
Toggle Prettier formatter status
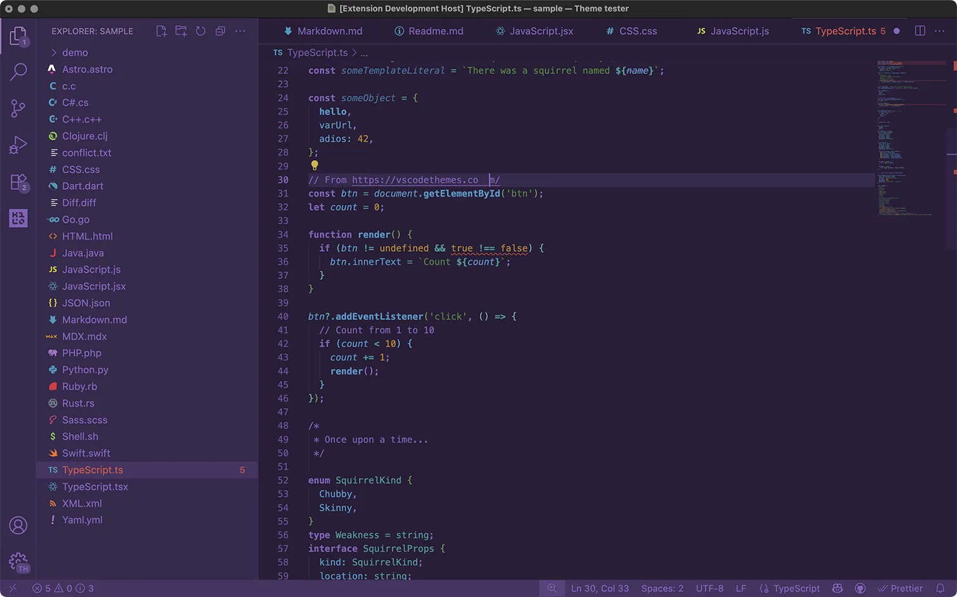tap(900, 588)
